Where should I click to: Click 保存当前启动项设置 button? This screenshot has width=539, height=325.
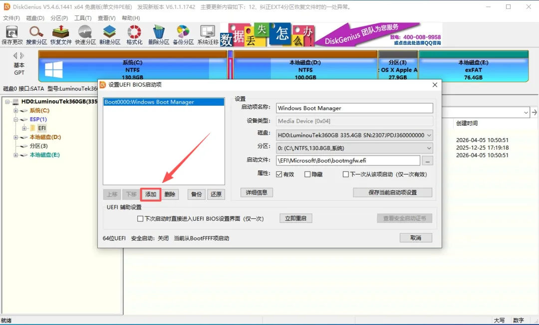coord(393,192)
